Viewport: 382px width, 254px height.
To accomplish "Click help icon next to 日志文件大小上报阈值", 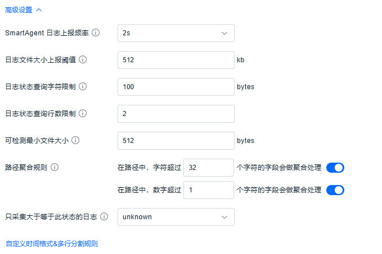I will 83,60.
